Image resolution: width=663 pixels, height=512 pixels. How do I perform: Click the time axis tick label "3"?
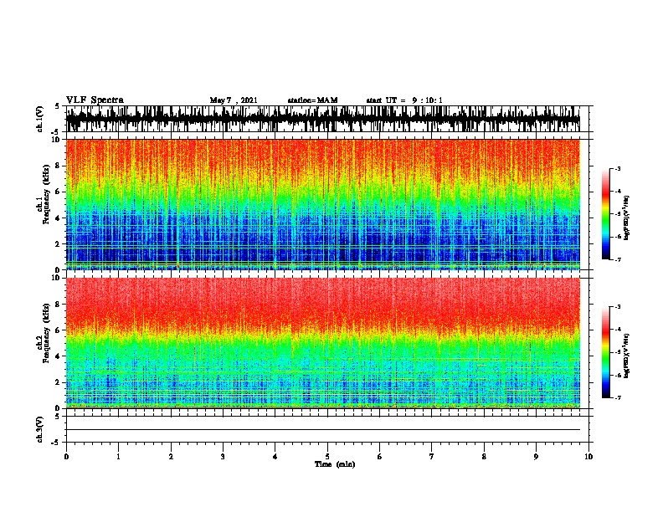pyautogui.click(x=223, y=457)
